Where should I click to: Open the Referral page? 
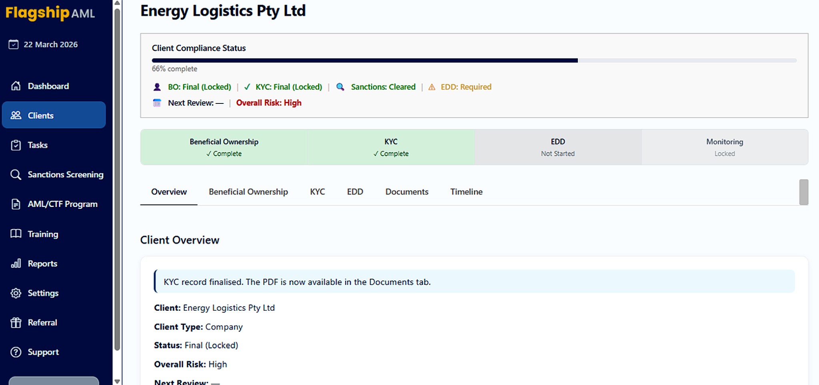[x=42, y=322]
